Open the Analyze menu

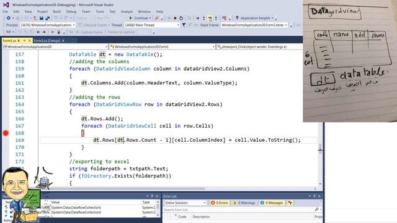click(x=127, y=12)
